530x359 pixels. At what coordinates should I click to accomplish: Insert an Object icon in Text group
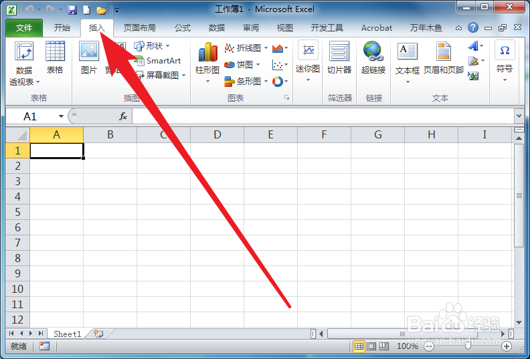[474, 76]
